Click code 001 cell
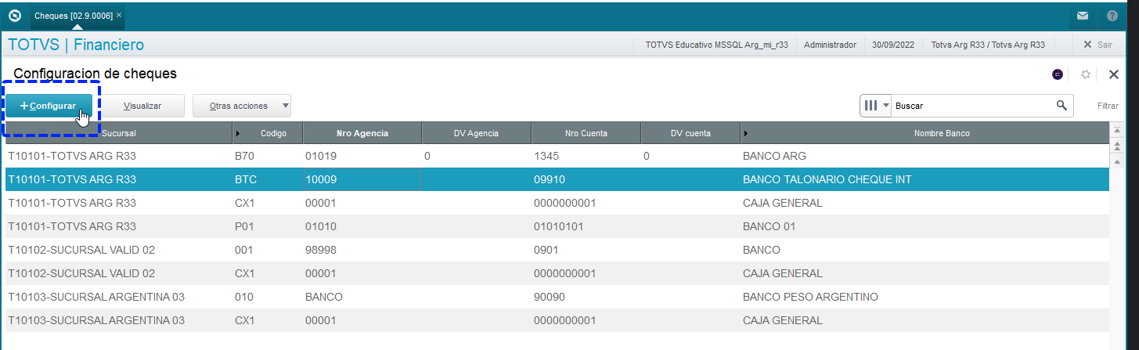 point(244,250)
